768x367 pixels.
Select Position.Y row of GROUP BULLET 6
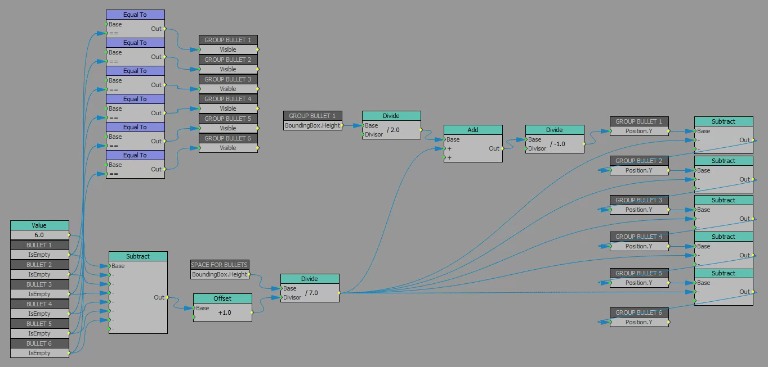639,322
